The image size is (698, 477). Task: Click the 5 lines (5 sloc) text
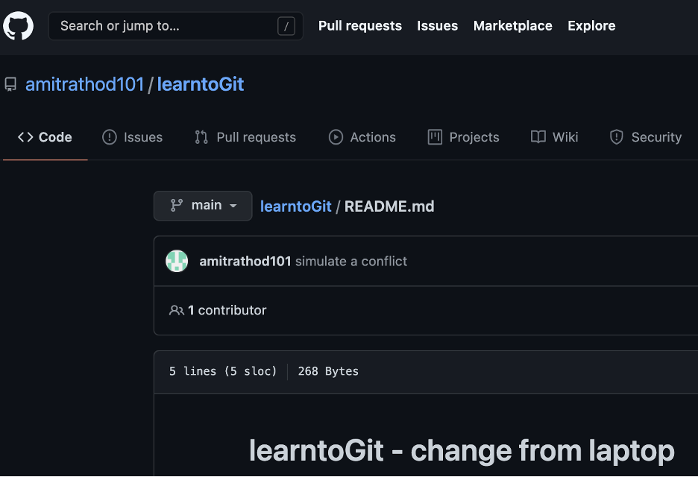223,371
